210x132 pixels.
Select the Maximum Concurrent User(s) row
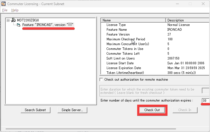click(155, 44)
